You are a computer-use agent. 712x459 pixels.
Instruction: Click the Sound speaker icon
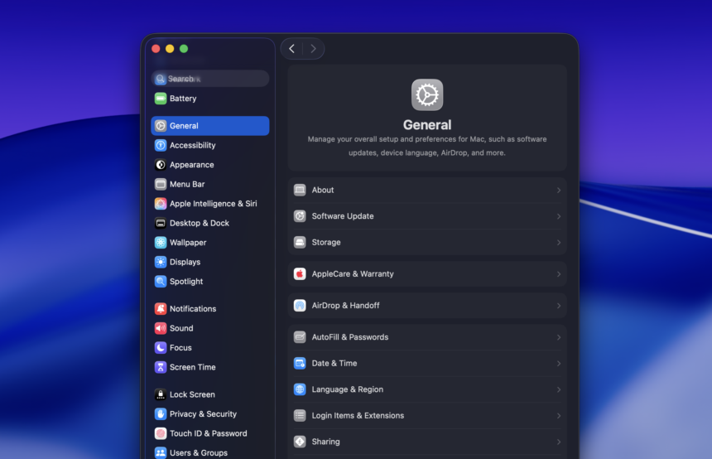[161, 328]
